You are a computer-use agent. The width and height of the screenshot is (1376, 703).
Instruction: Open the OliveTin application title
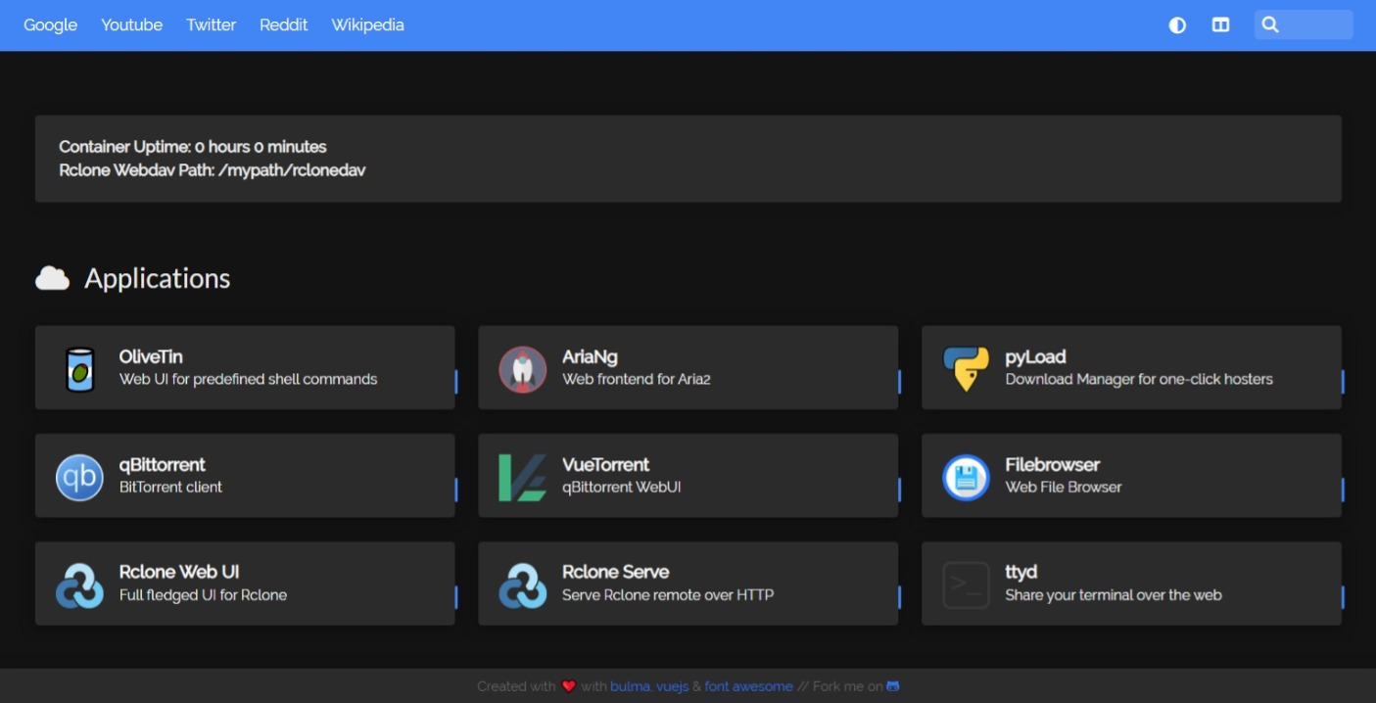pos(151,357)
